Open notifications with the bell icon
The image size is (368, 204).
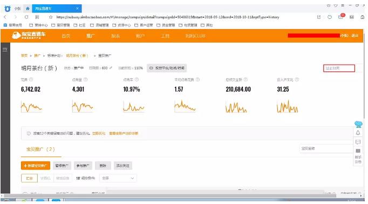click(358, 133)
